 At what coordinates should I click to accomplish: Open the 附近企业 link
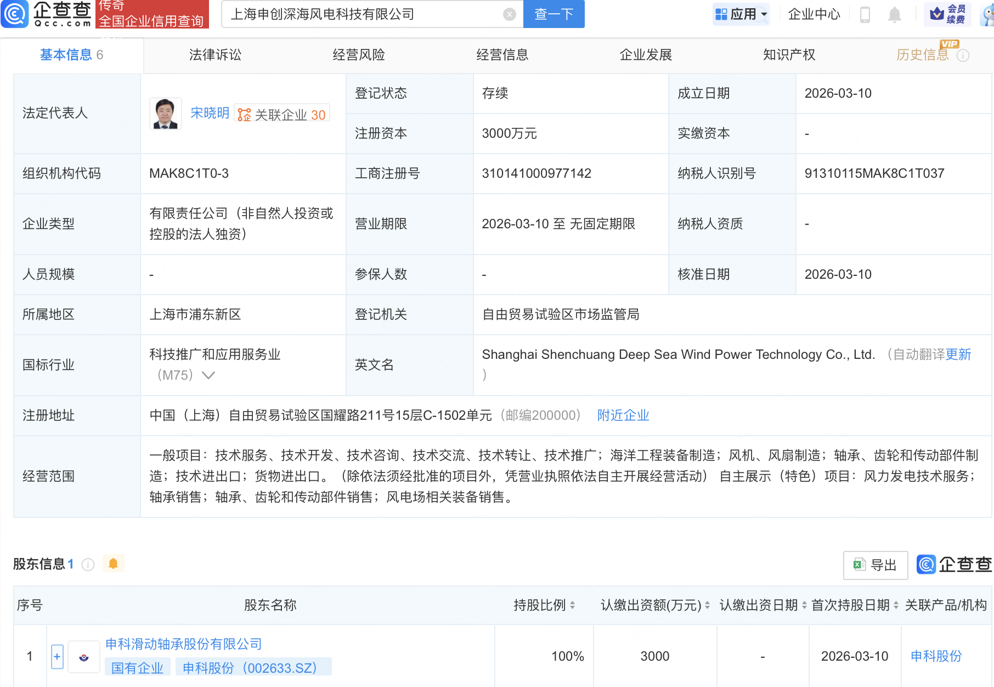622,415
